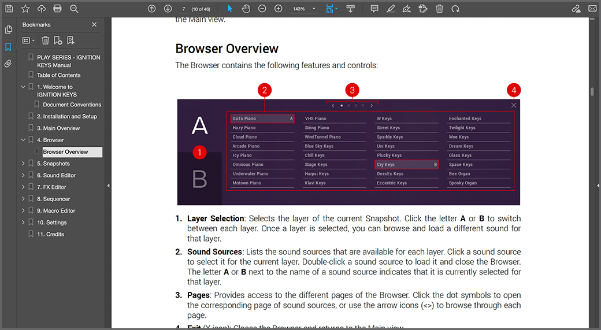
Task: Click the fit page width icon
Action: [x=329, y=9]
